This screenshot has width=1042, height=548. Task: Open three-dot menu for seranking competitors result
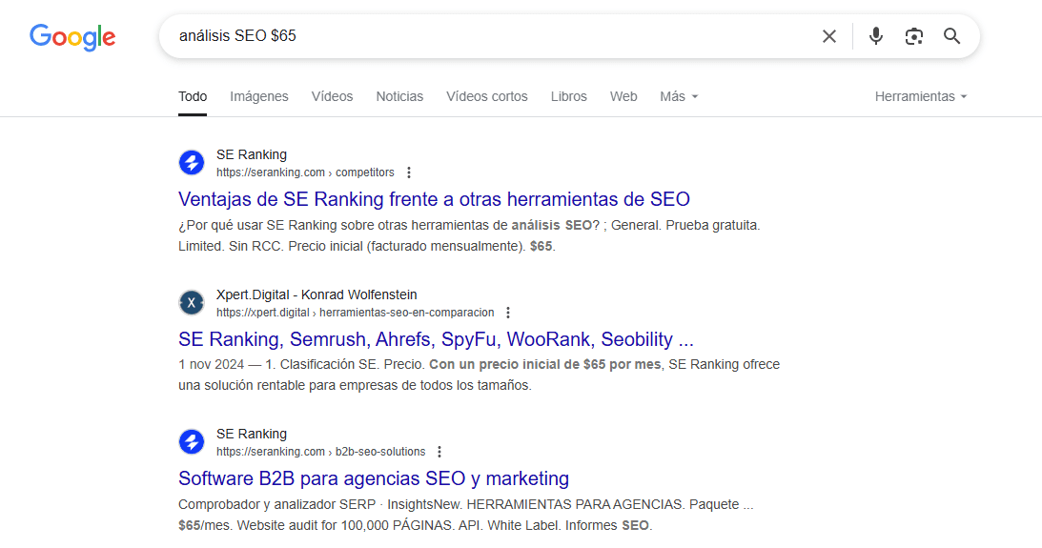pyautogui.click(x=409, y=173)
